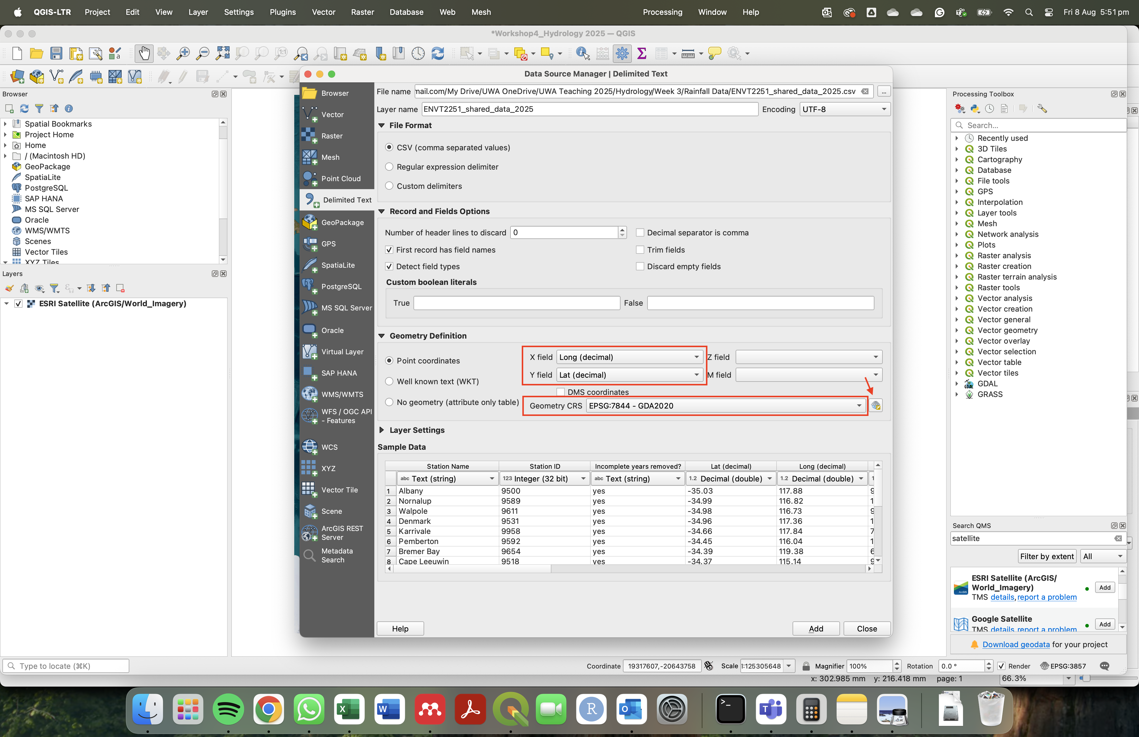
Task: Click the Temporal Controller clock icon
Action: [x=418, y=54]
